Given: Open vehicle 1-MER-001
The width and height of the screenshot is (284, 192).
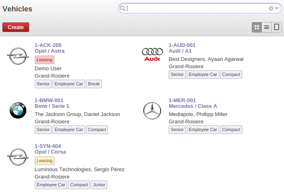Looking at the screenshot, I should pos(182,100).
